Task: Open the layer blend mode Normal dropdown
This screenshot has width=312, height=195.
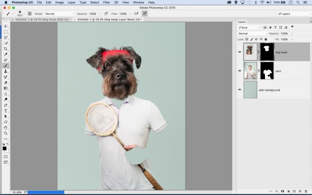Action: coord(252,34)
